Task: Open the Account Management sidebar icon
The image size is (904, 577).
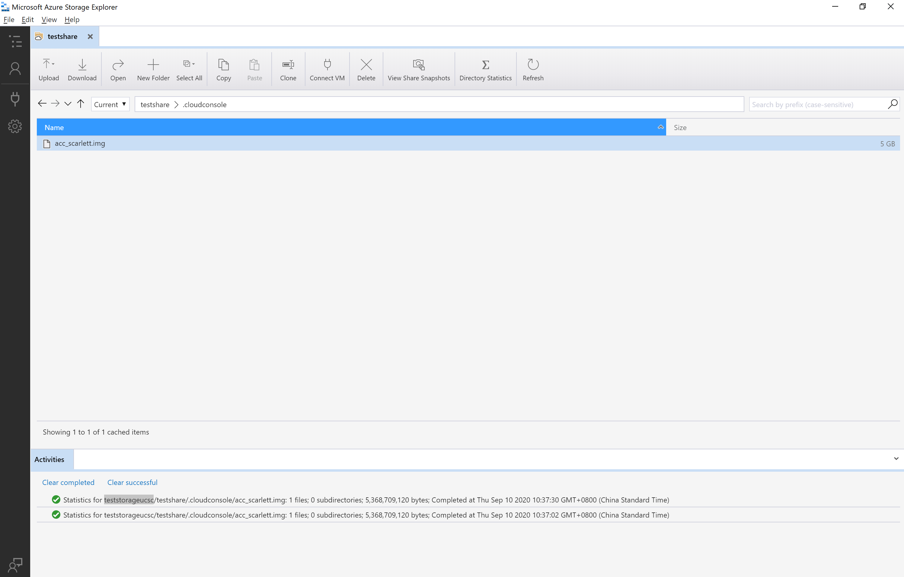Action: (15, 68)
